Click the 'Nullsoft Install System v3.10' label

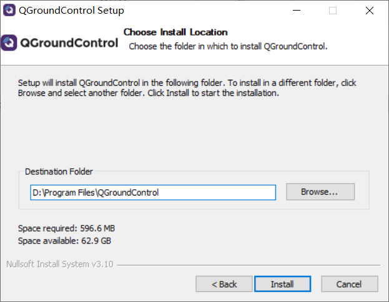point(60,264)
